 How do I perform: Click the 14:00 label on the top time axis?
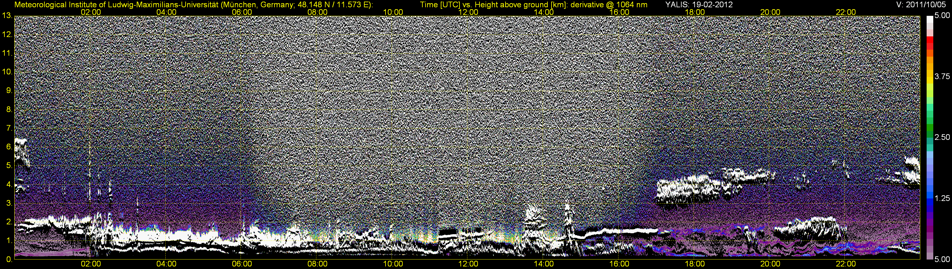[544, 12]
